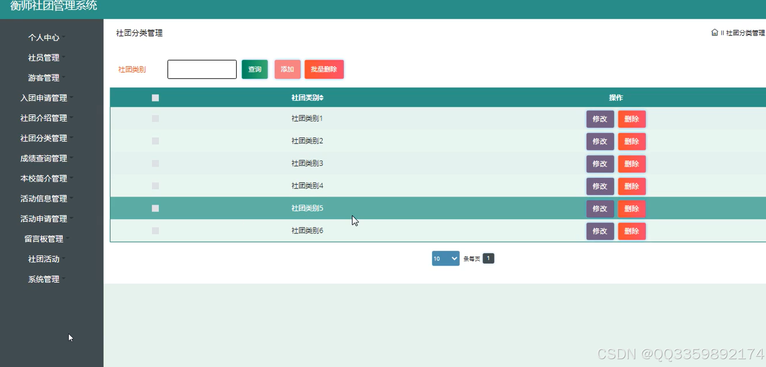Open the 10 per-page dropdown
766x367 pixels.
pos(445,258)
